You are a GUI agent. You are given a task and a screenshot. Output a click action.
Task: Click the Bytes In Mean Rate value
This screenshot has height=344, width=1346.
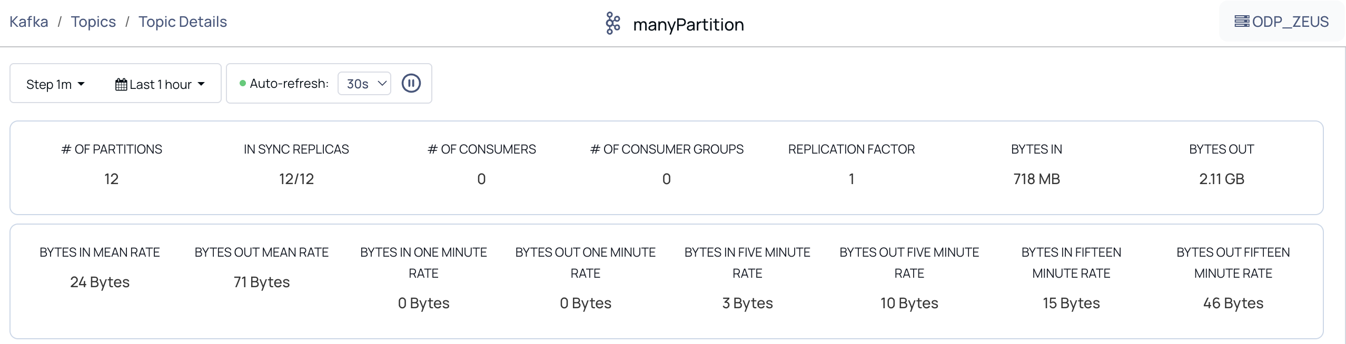pos(100,282)
